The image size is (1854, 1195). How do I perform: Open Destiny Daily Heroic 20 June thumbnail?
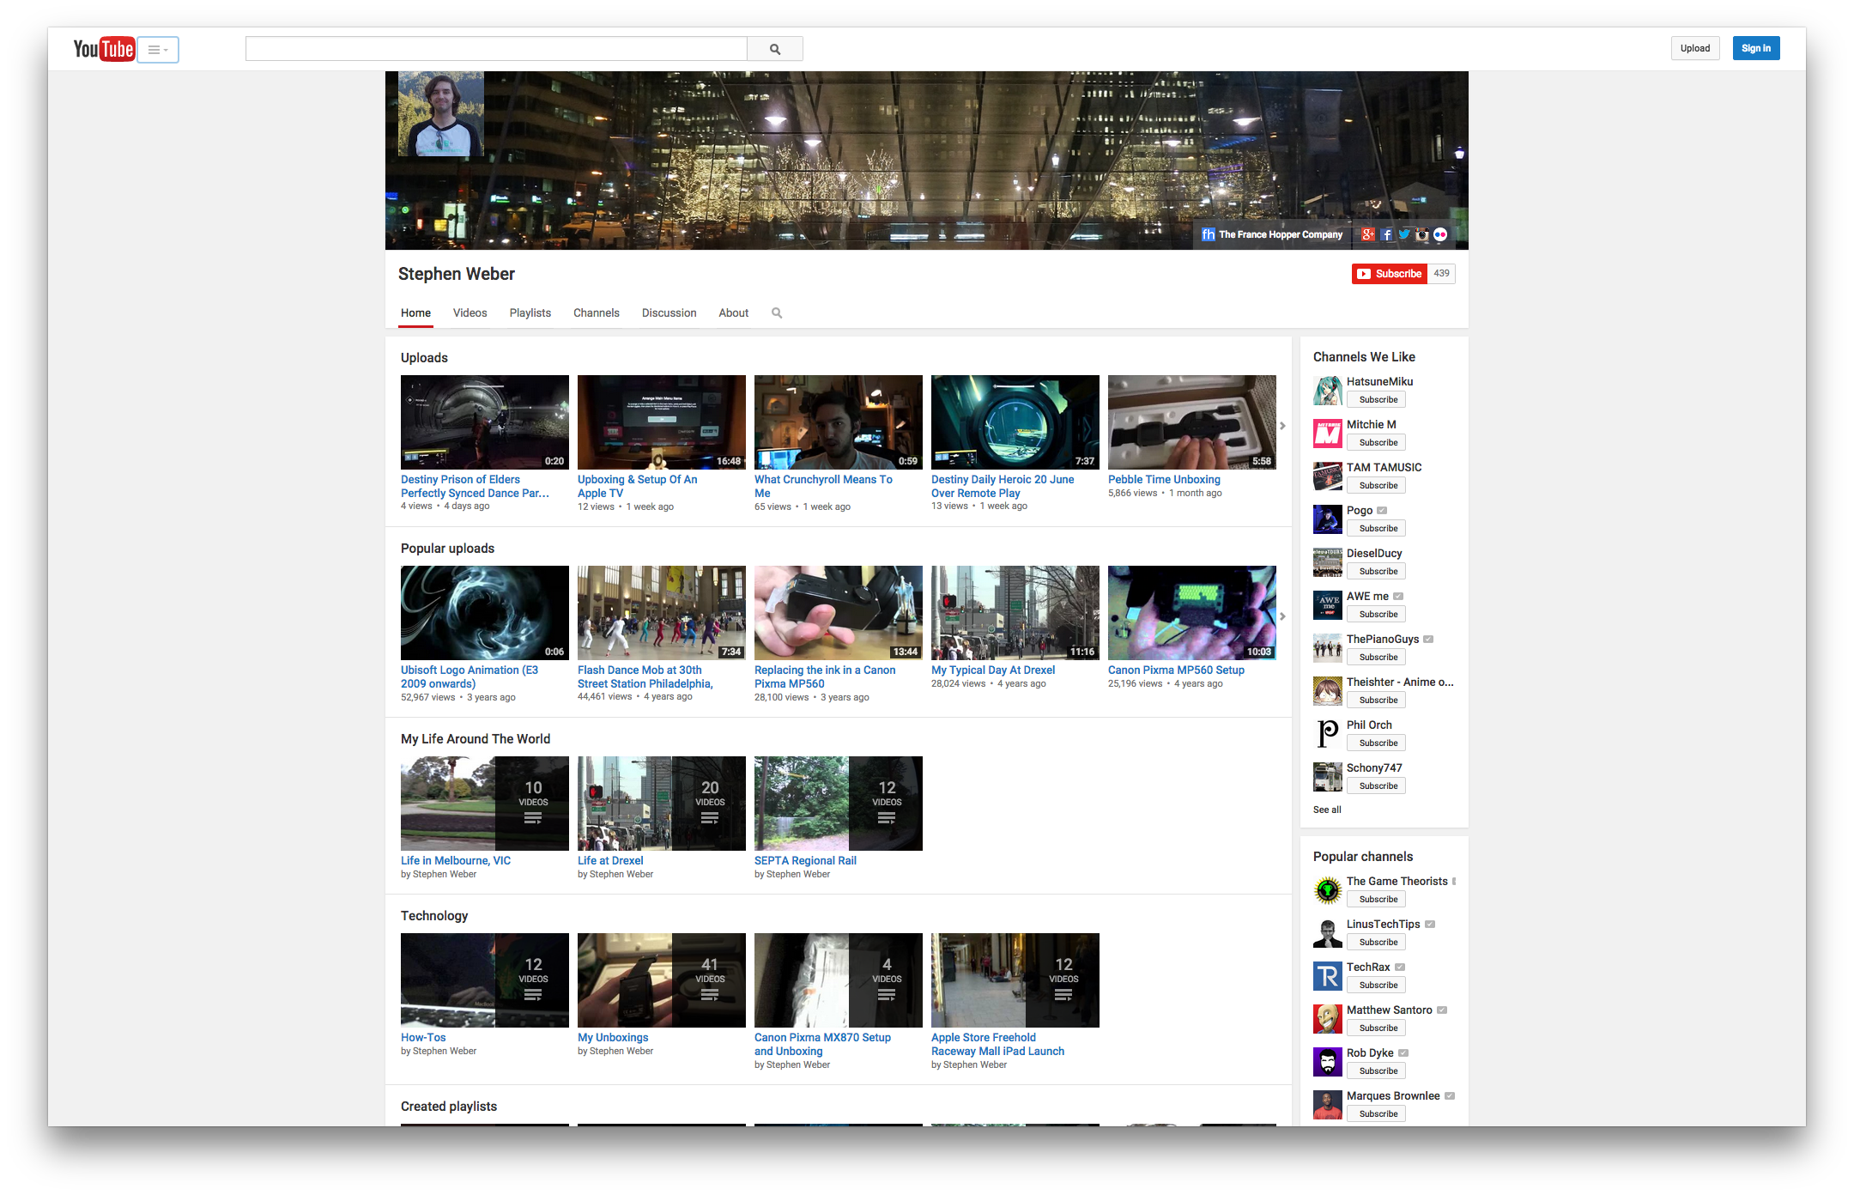[x=1015, y=422]
